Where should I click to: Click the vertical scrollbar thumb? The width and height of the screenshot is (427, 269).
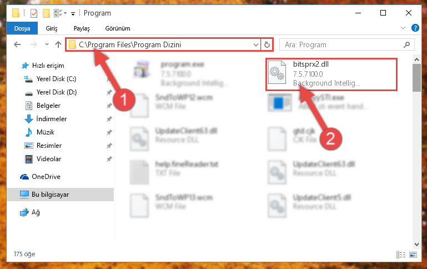click(416, 78)
